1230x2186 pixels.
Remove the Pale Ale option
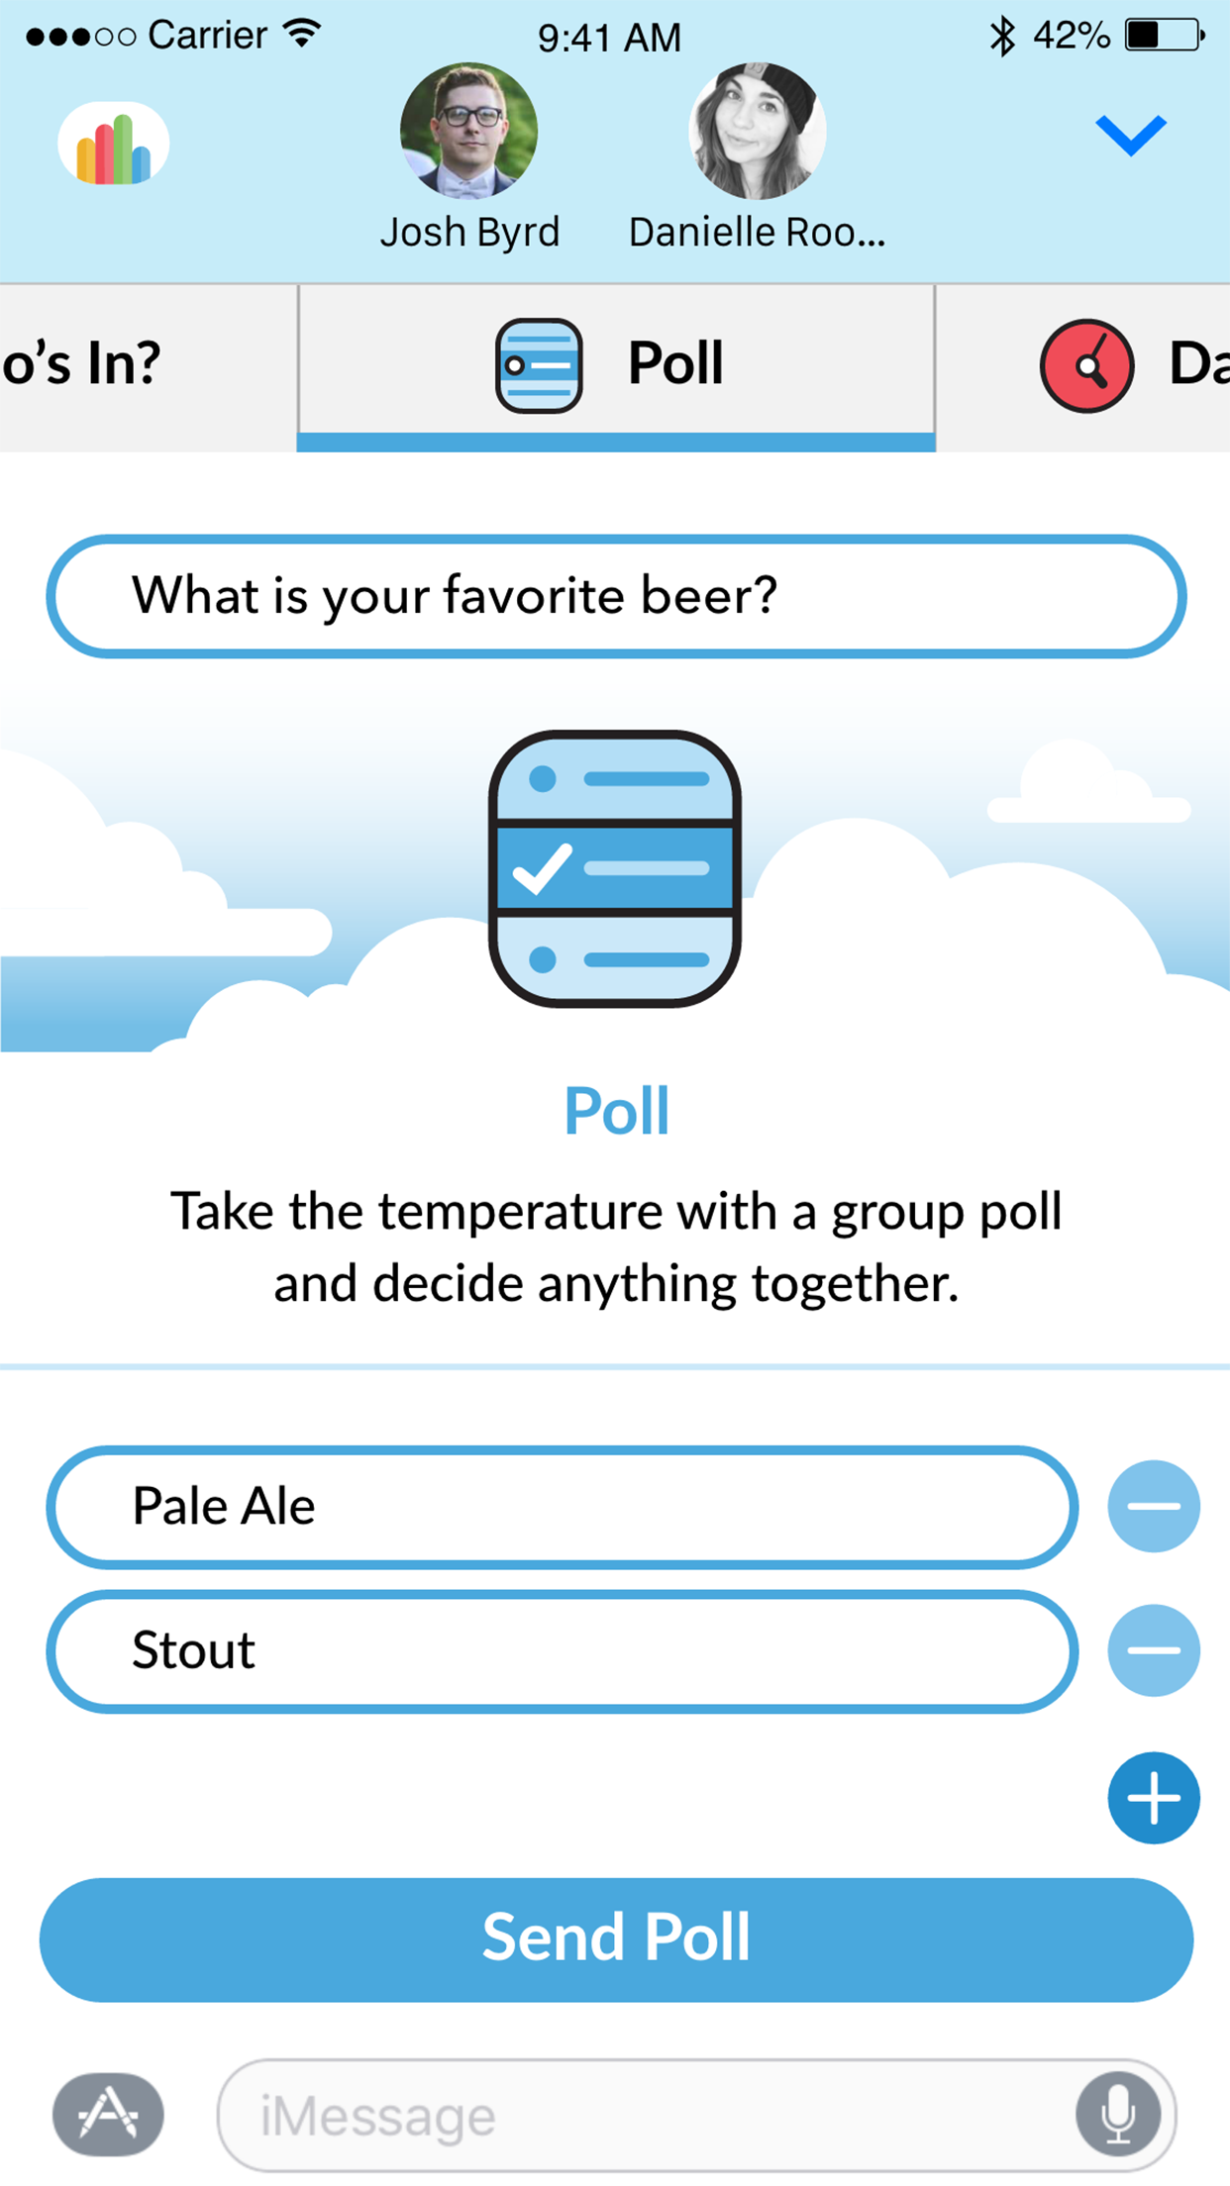1154,1506
